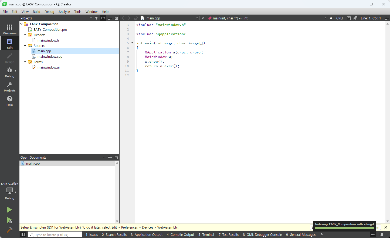Image resolution: width=390 pixels, height=238 pixels.
Task: Toggle right sidebar visibility button
Action: pos(381,234)
